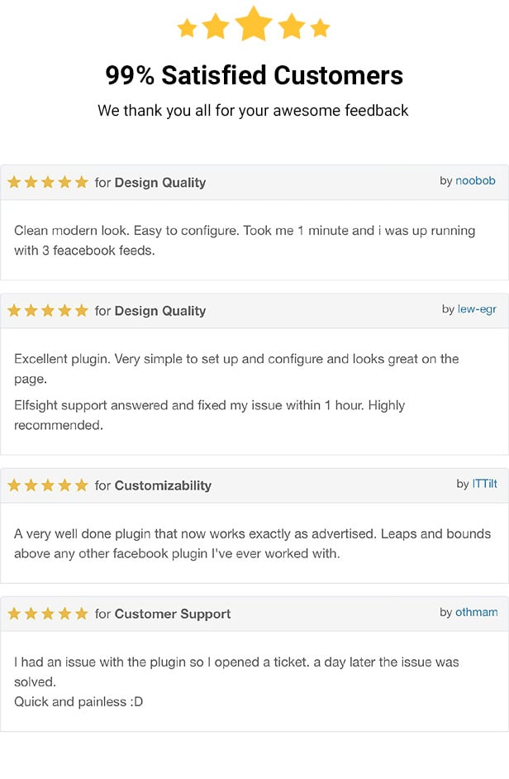This screenshot has height=779, width=509.
Task: Click the review text starting "Clean modern look"
Action: [x=245, y=240]
